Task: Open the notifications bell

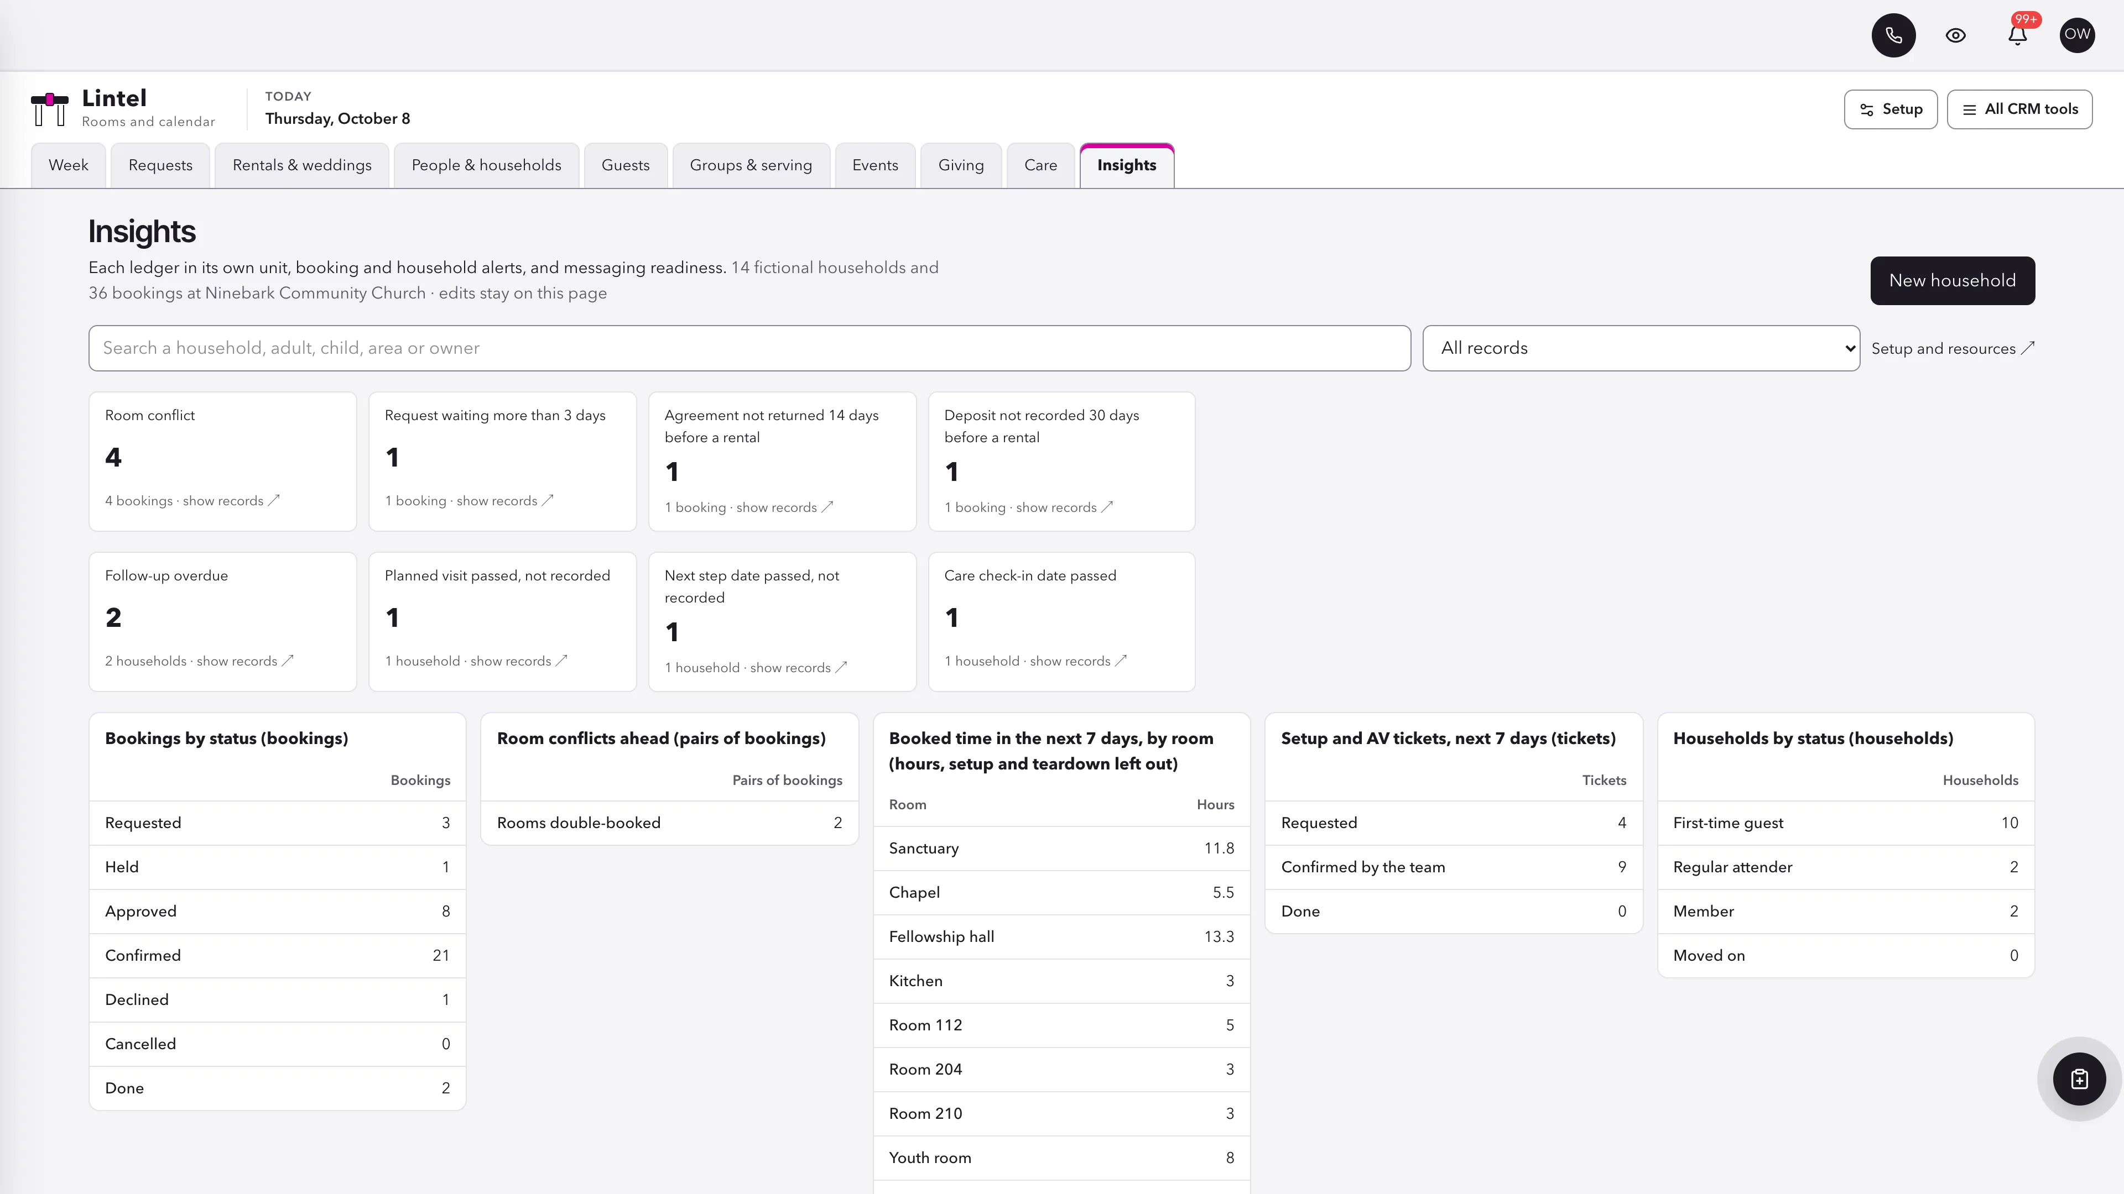Action: [2017, 35]
